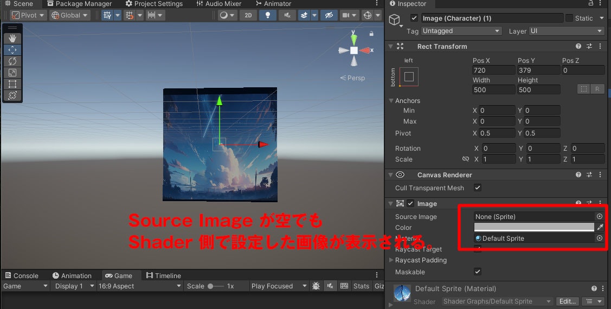Screen dimensions: 611x309
Task: Open Play Focused dropdown
Action: (x=279, y=286)
